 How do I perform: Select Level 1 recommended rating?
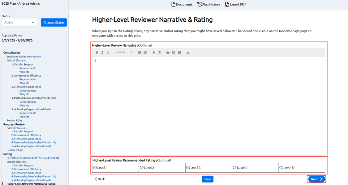pos(95,168)
